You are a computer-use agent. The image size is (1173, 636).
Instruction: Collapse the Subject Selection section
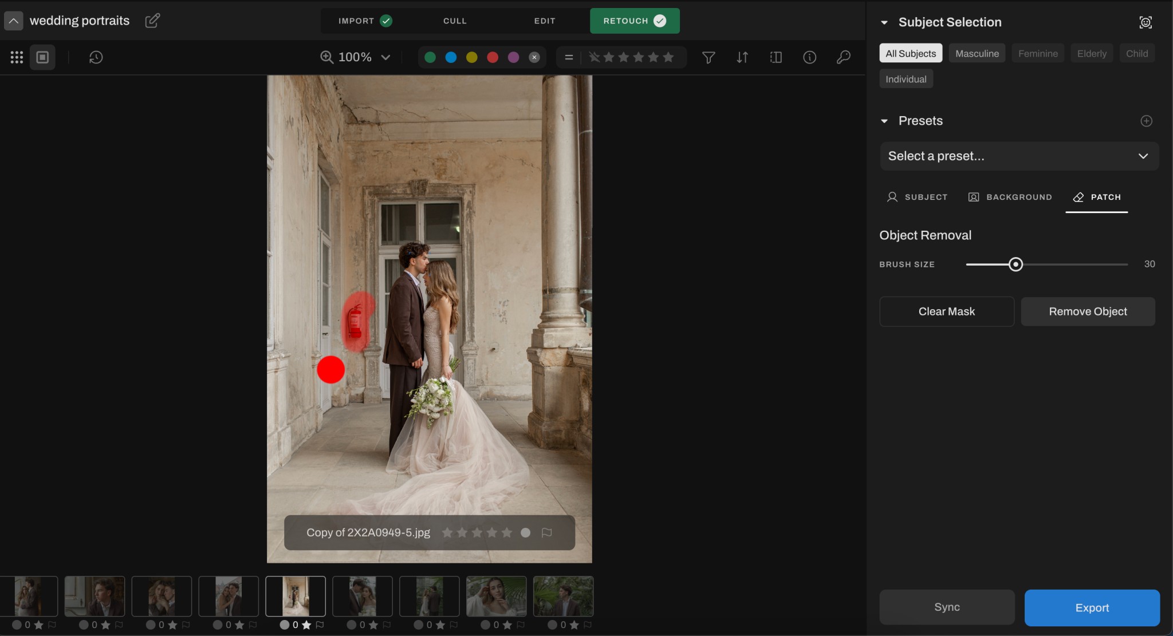(x=884, y=22)
